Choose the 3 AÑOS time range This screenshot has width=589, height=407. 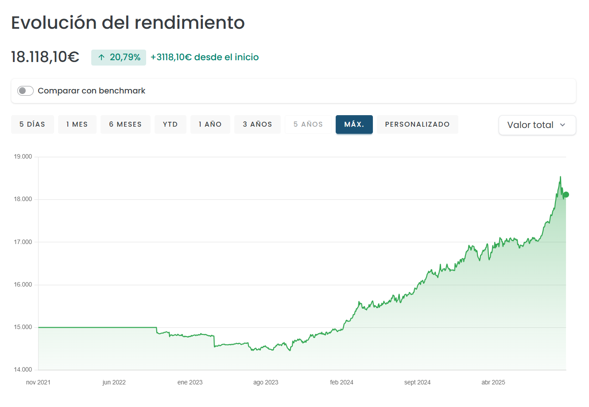pyautogui.click(x=257, y=124)
